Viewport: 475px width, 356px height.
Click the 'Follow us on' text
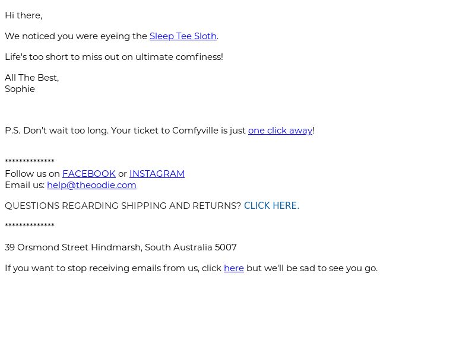click(x=33, y=174)
